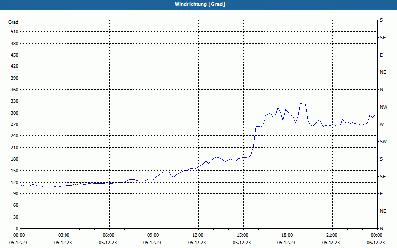Screen dimensions: 397x248
Task: Click the y-axis value "180"
Action: (15, 159)
